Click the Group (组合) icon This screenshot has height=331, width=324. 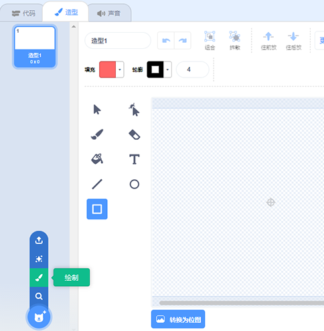point(210,41)
